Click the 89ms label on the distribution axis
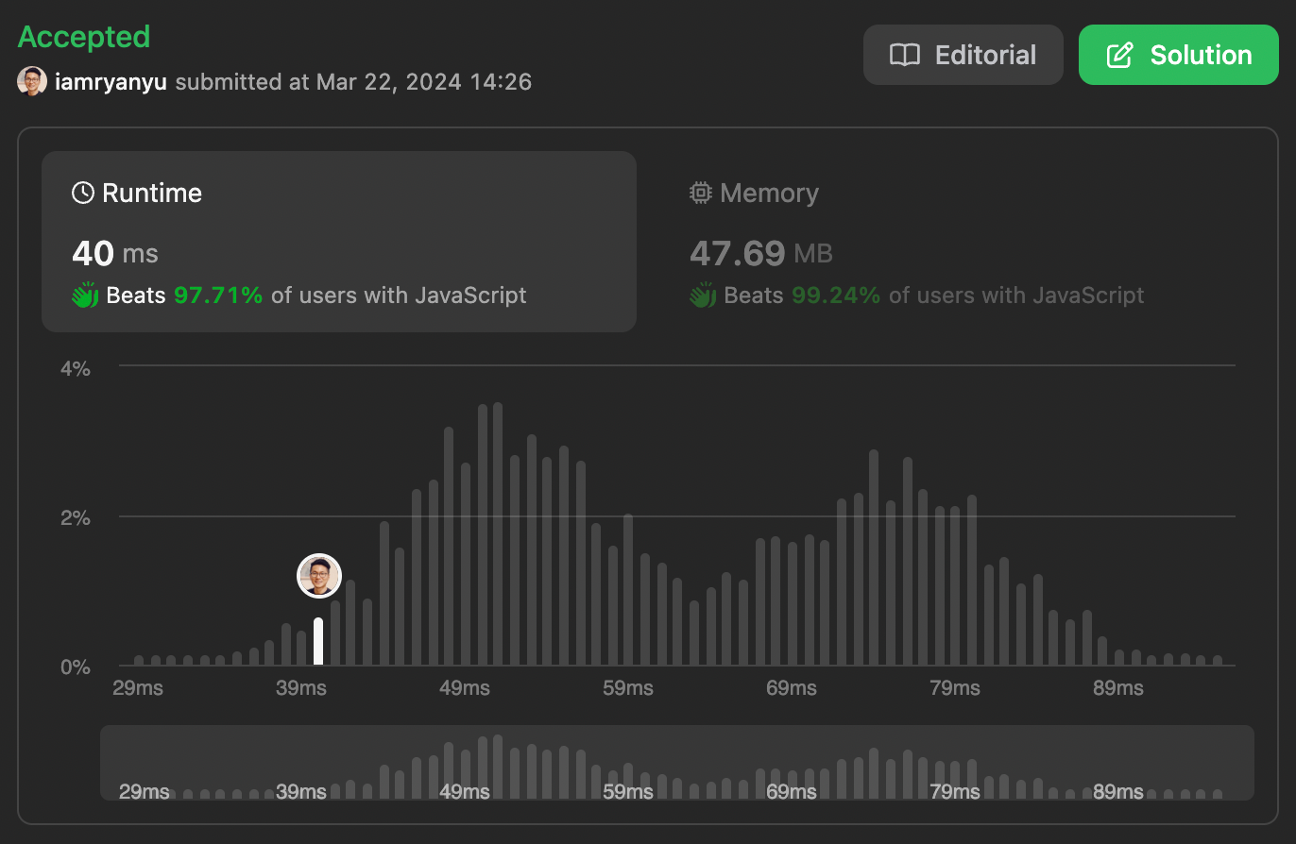 (1118, 688)
